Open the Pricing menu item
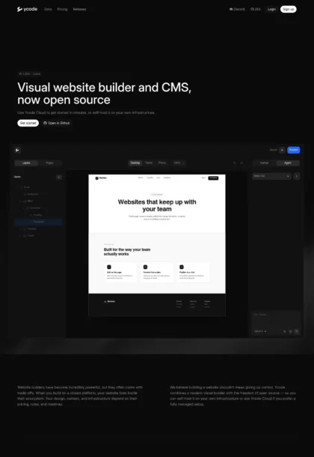The image size is (314, 457). coord(62,9)
